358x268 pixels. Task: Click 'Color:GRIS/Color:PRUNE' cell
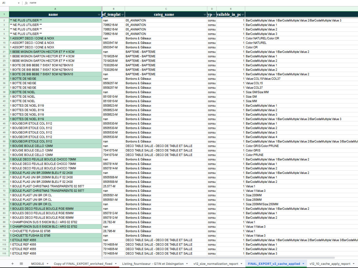coord(301,146)
